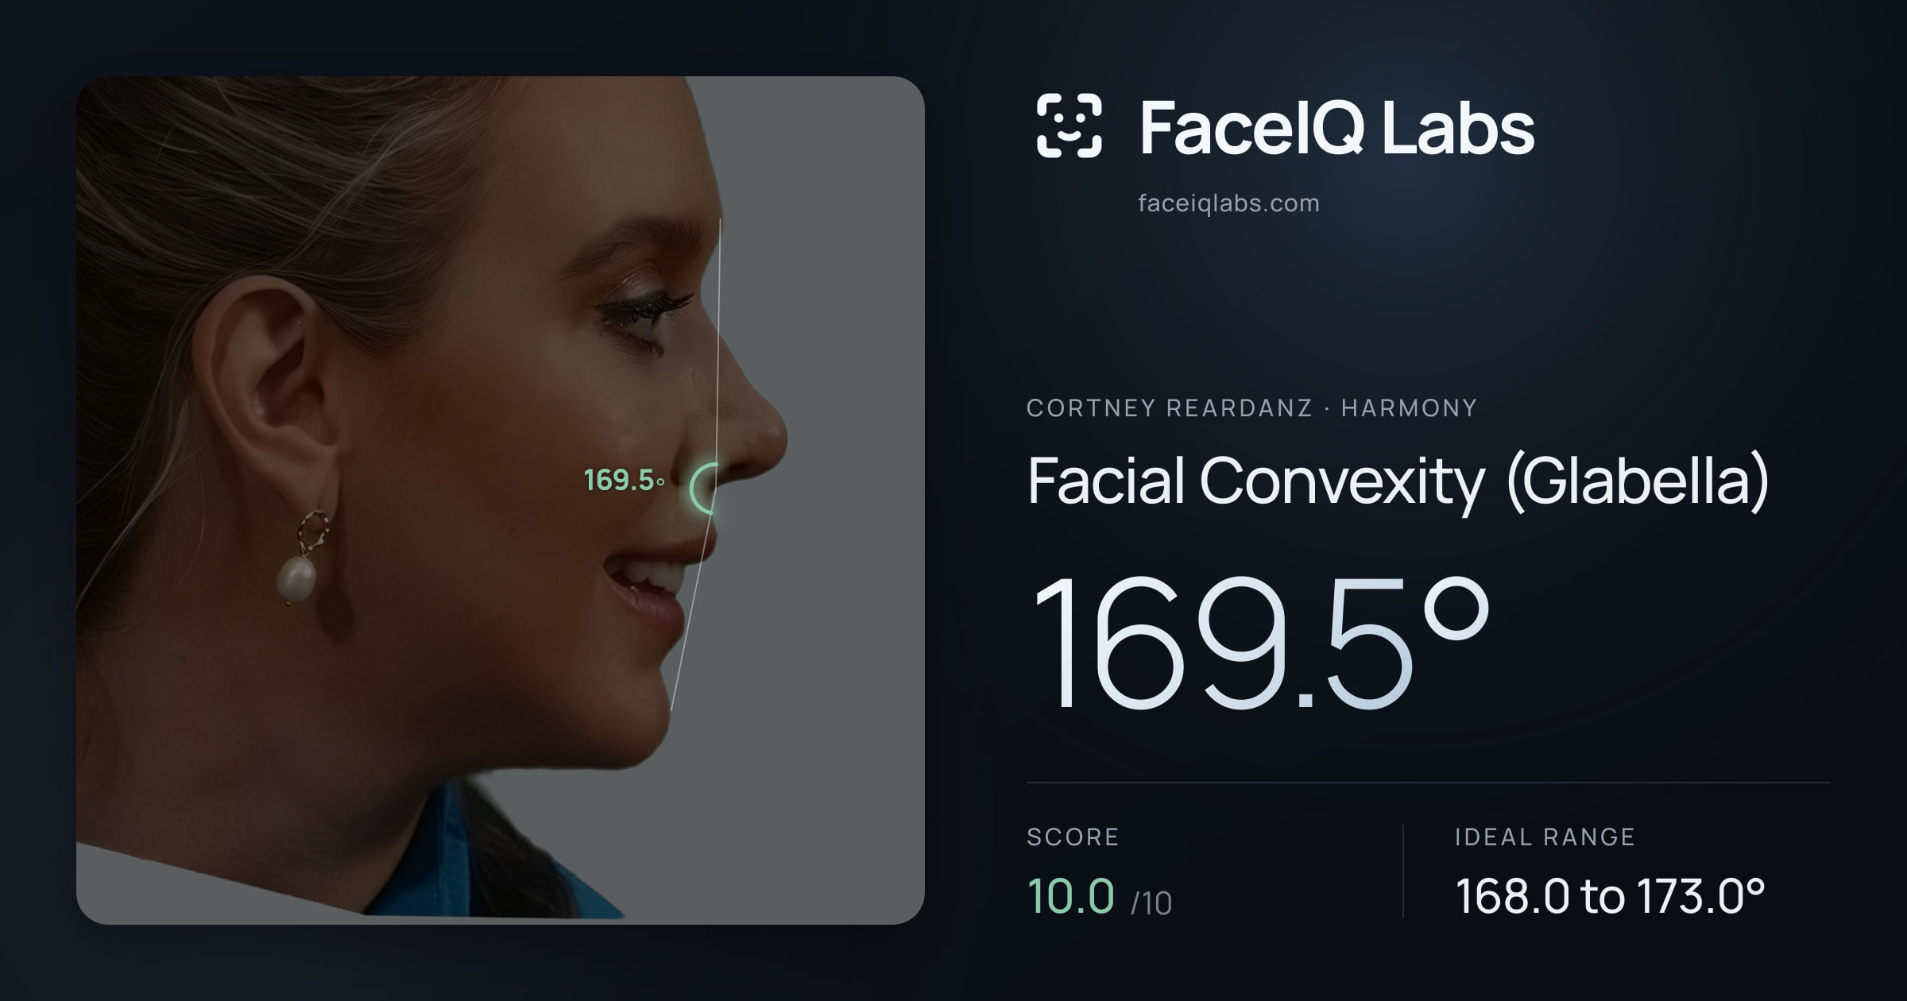Image resolution: width=1907 pixels, height=1001 pixels.
Task: Select the 'CORTNEY REARDANZ · HARMONY' caption
Action: pyautogui.click(x=1251, y=408)
